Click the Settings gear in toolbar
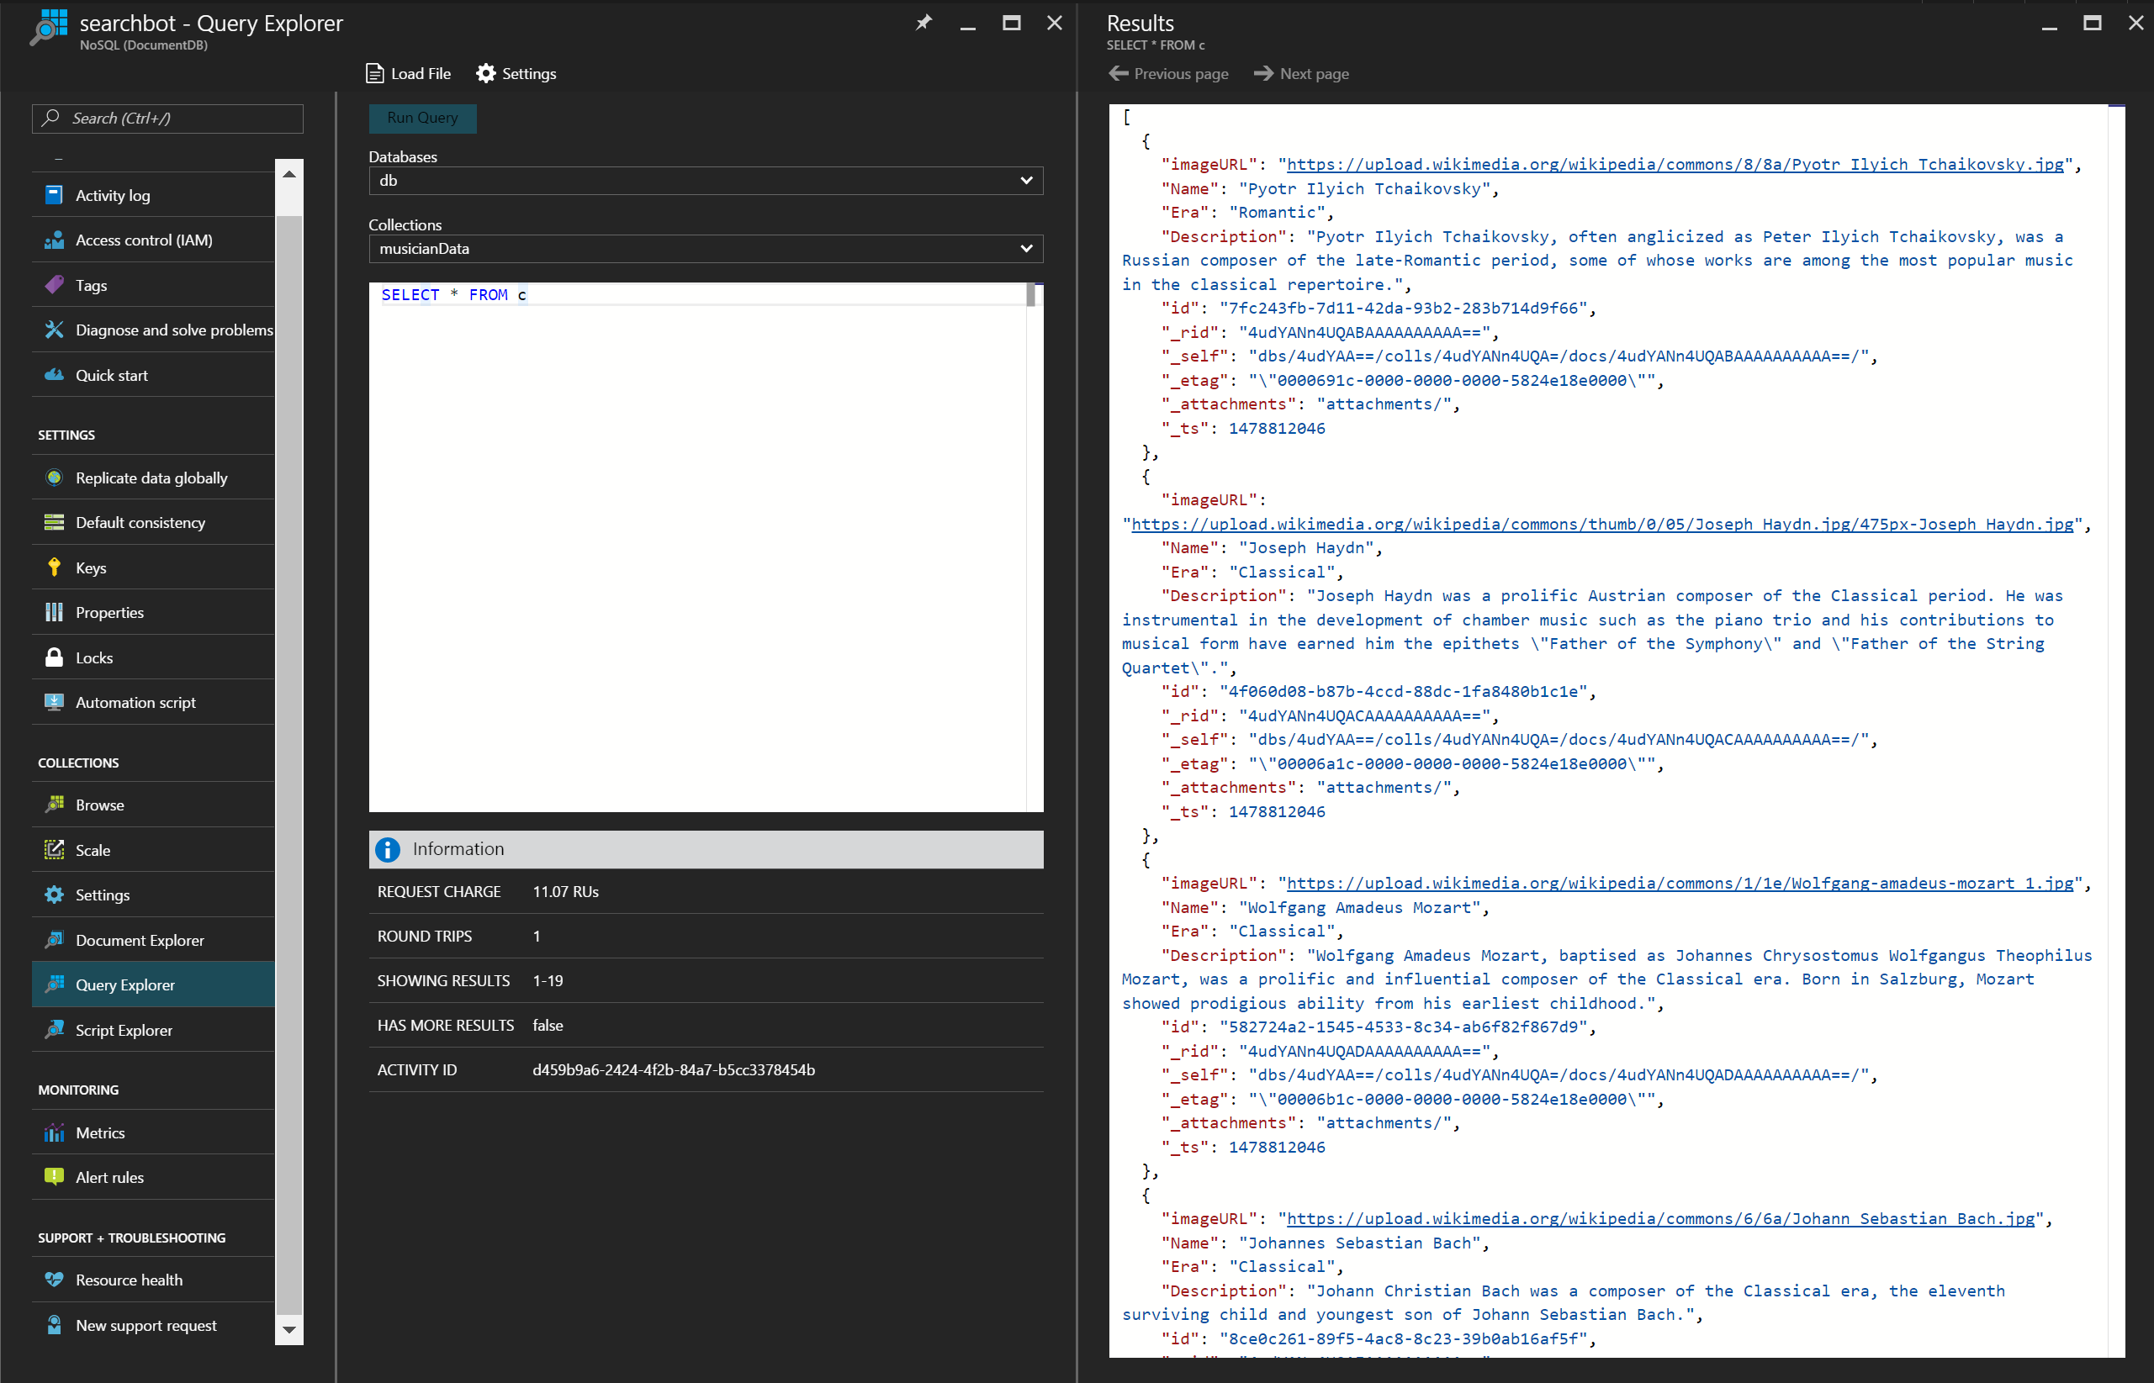 tap(486, 74)
